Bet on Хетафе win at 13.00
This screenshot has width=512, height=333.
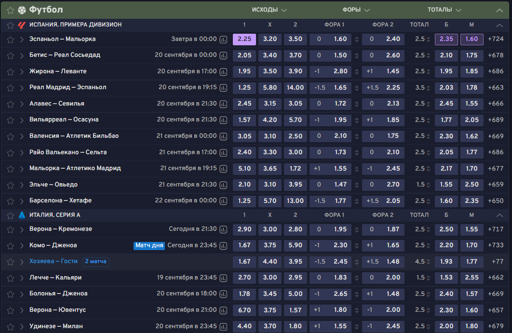(295, 201)
